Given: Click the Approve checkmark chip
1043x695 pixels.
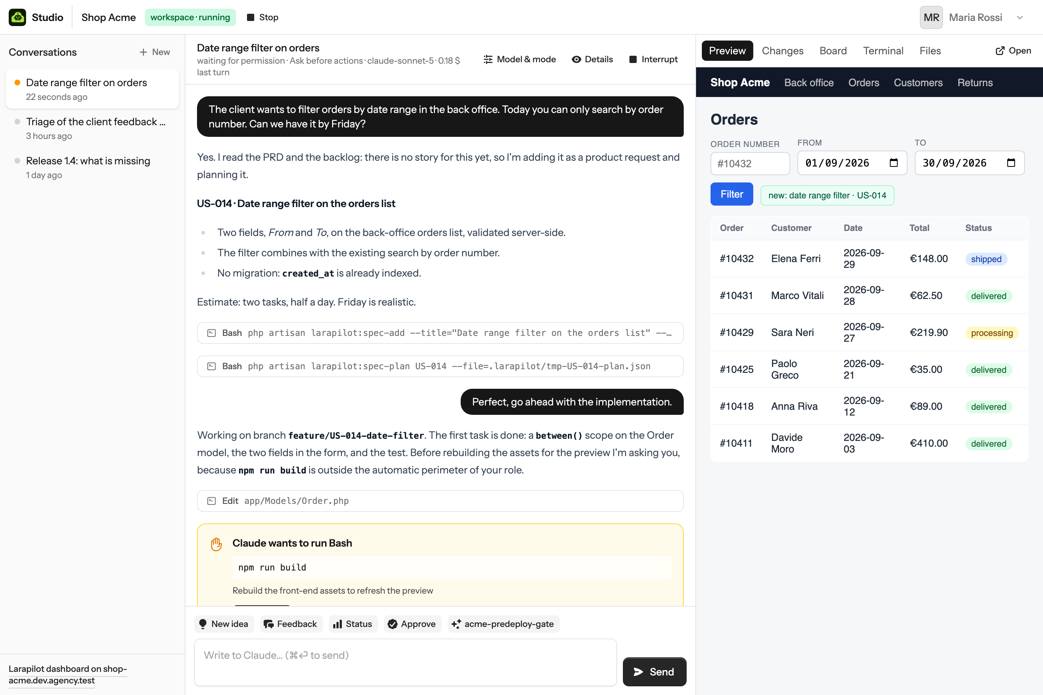Looking at the screenshot, I should [x=412, y=624].
